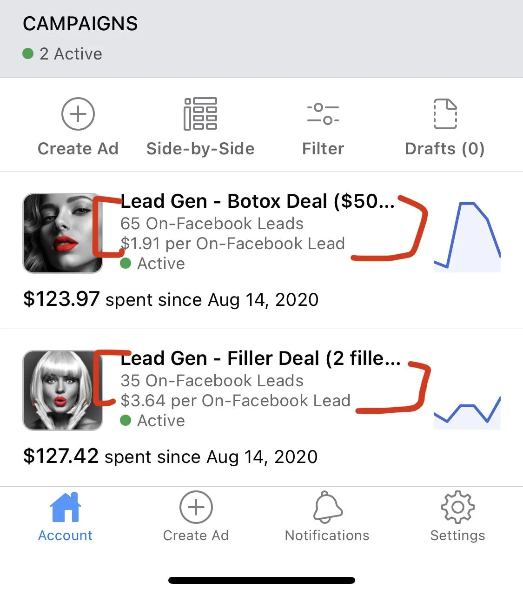Tap the bottom Create Ad plus icon
This screenshot has width=523, height=595.
coord(196,507)
